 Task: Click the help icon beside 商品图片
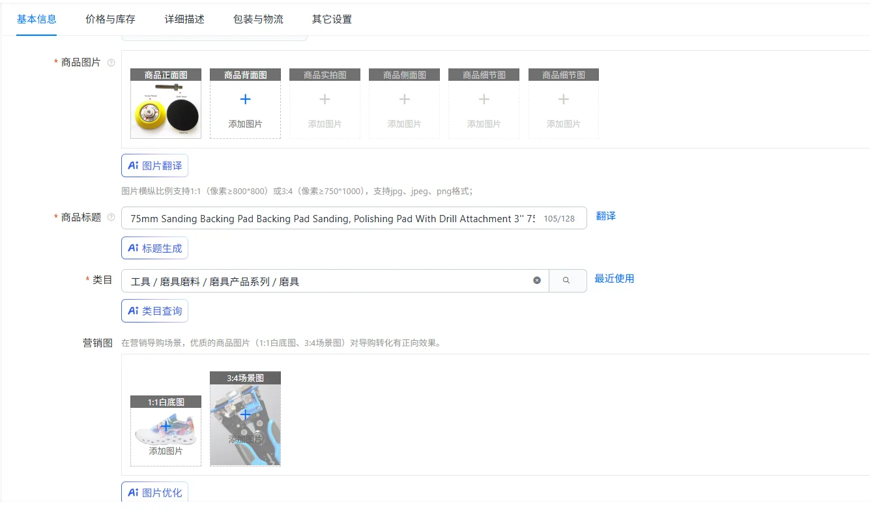(111, 63)
